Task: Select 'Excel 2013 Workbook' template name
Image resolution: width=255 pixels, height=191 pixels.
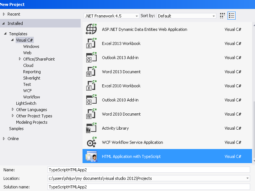Action: tap(121, 43)
